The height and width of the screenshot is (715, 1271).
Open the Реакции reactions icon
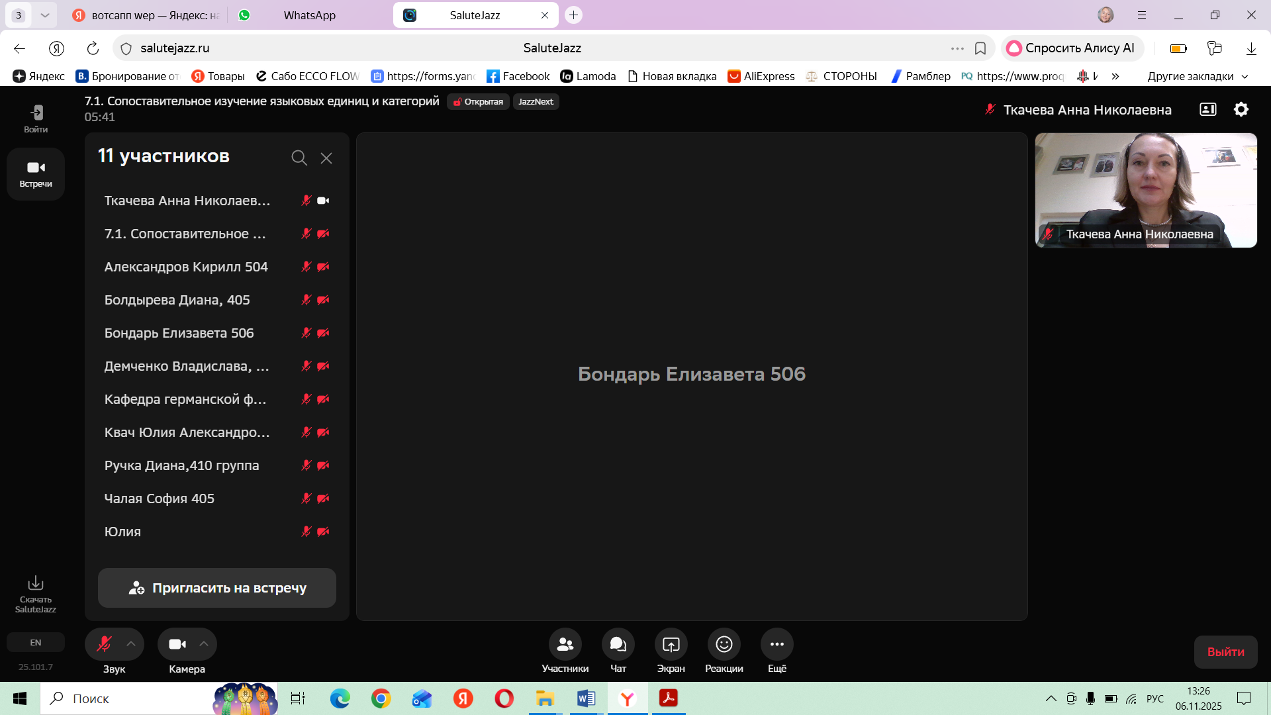(x=724, y=644)
